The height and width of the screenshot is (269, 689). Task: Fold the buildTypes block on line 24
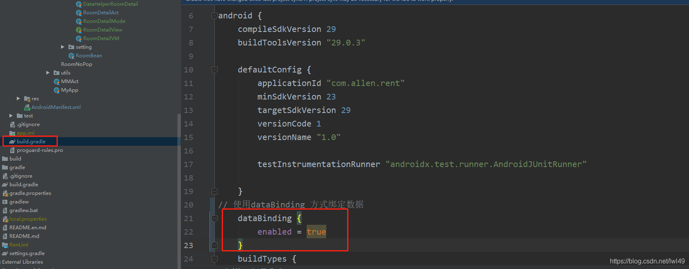coord(214,259)
